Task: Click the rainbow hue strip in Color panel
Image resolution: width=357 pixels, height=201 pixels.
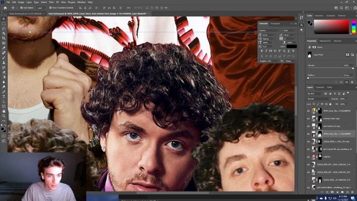Action: click(354, 27)
